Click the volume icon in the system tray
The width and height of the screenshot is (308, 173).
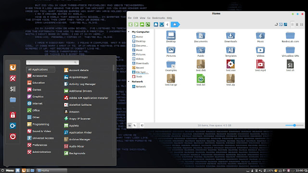coord(260,171)
